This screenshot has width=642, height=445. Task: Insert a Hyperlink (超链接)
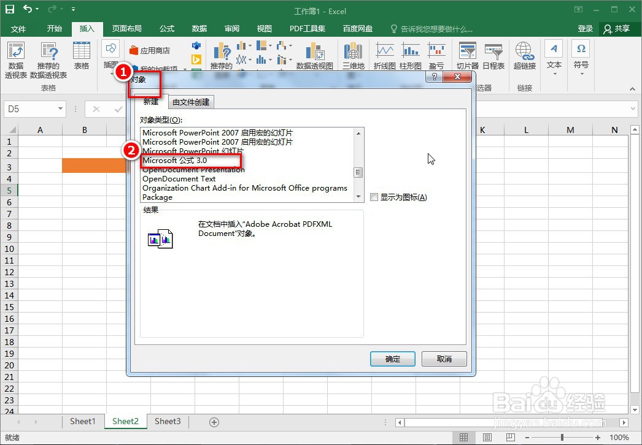pos(525,56)
